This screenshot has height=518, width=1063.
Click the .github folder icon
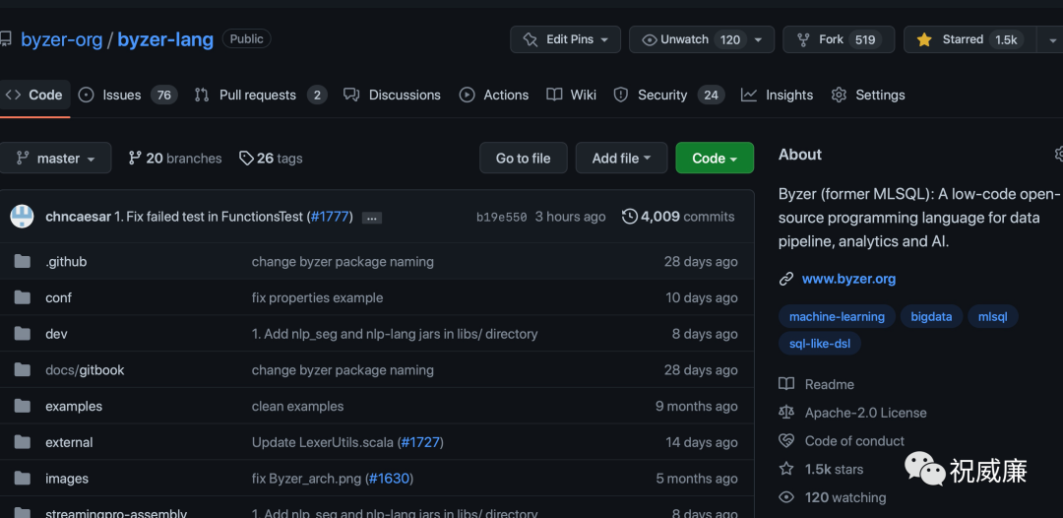tap(23, 262)
